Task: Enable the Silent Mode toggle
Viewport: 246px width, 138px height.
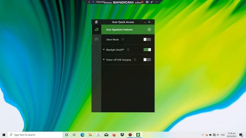Action: coord(147,39)
